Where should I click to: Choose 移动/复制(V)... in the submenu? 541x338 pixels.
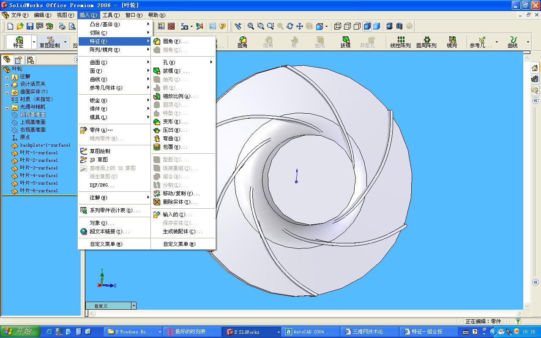click(183, 194)
